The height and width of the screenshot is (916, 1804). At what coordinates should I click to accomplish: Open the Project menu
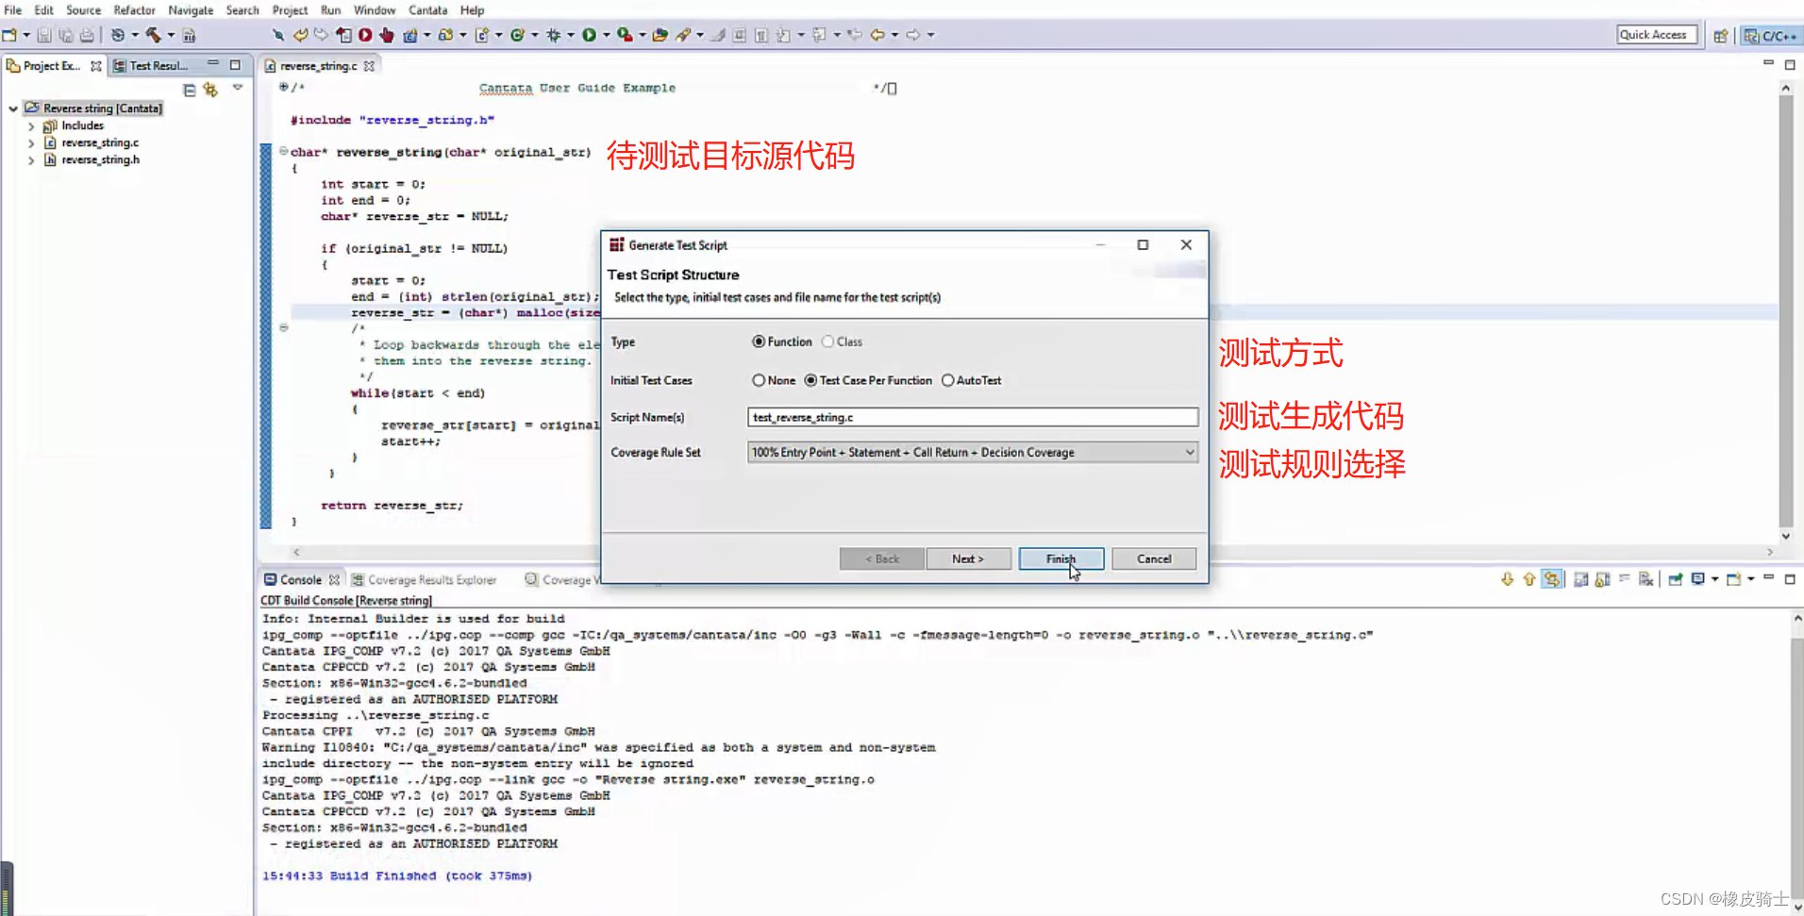[290, 9]
